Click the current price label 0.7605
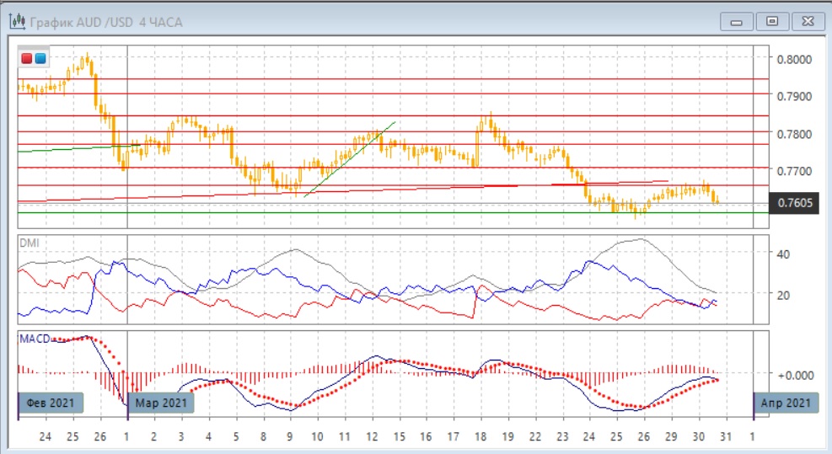 [793, 202]
